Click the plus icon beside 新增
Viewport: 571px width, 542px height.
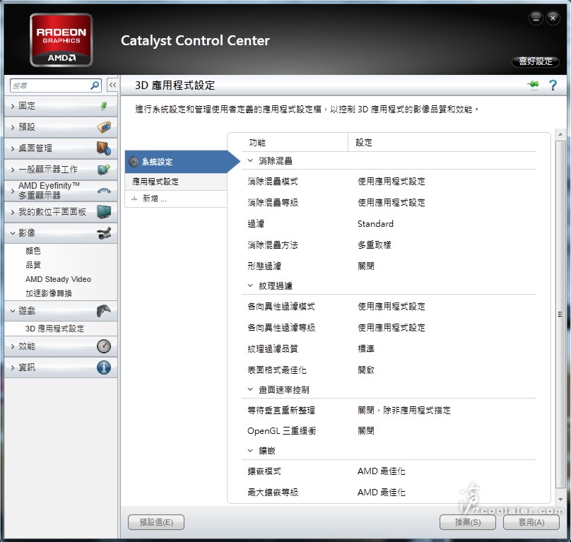[134, 199]
